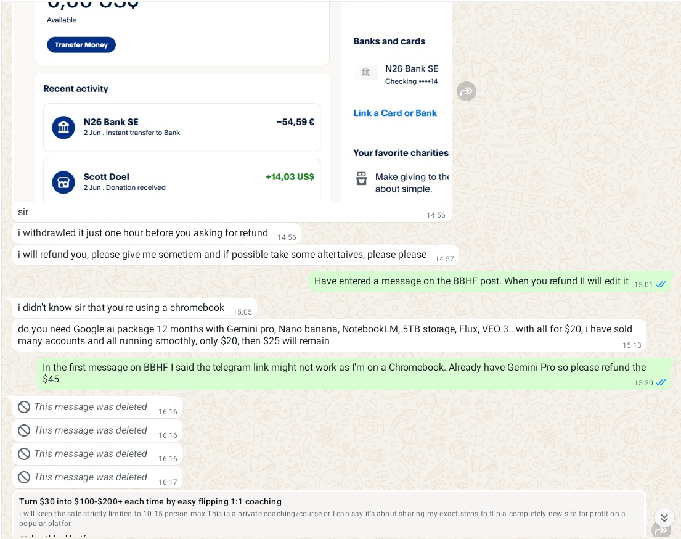Screen dimensions: 681x539
Task: Click the Transfer Money button in the image
Action: click(x=81, y=45)
